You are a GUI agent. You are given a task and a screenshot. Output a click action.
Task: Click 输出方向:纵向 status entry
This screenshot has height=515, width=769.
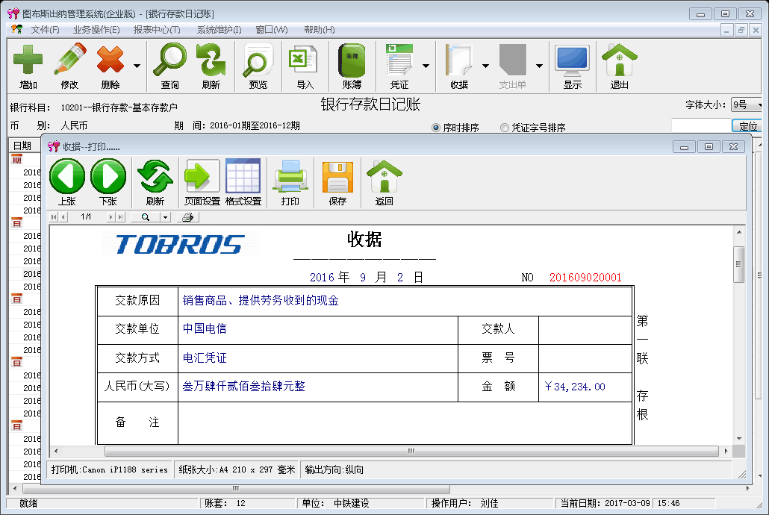point(334,470)
